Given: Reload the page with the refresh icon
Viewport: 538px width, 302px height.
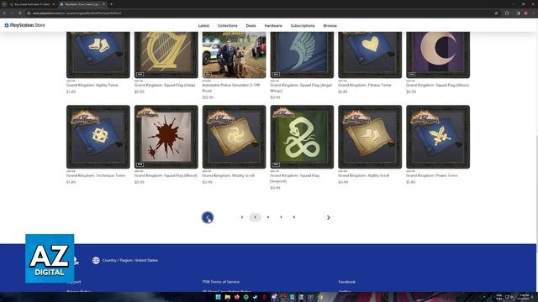Looking at the screenshot, I should [19, 13].
